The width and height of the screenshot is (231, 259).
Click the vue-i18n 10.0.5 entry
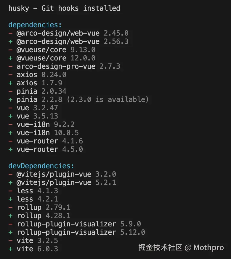[47, 133]
